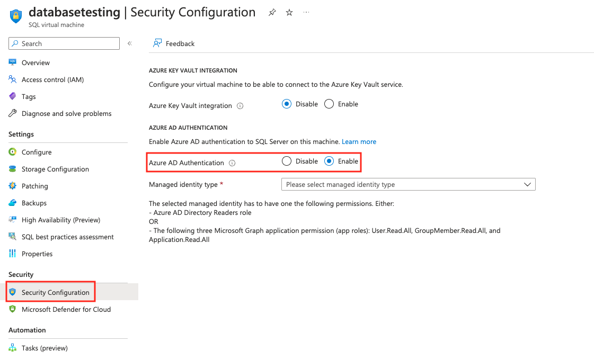Click the pin icon beside page title

click(272, 12)
